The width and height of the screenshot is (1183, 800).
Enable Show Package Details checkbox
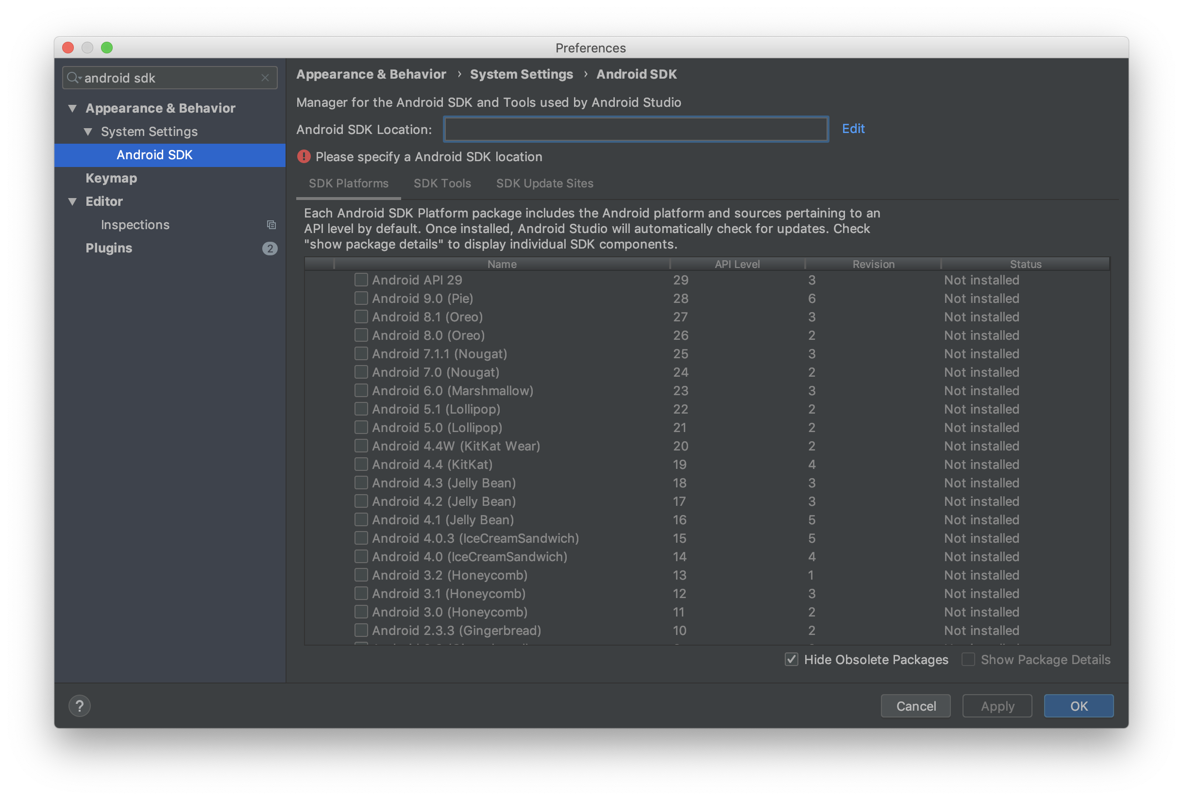pos(968,660)
